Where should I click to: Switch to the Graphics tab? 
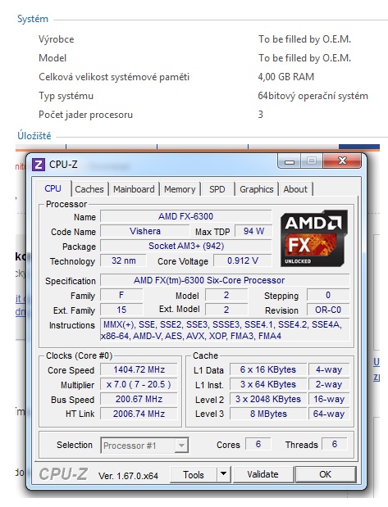[257, 189]
